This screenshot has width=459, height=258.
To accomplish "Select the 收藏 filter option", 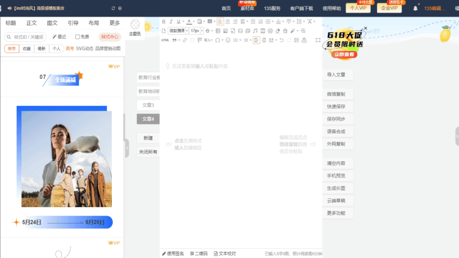I will click(x=27, y=49).
